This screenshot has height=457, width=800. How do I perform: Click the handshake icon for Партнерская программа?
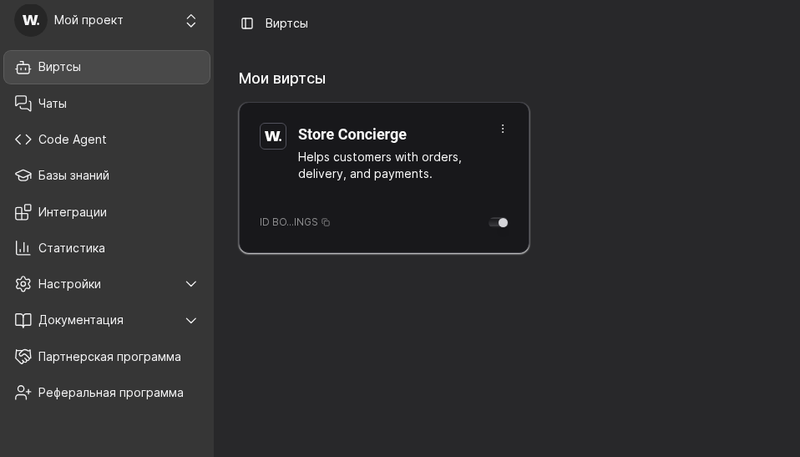(23, 357)
